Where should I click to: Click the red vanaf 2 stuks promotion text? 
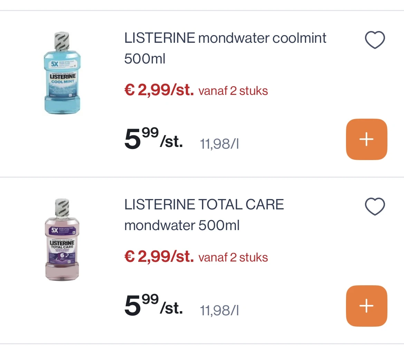tap(233, 90)
